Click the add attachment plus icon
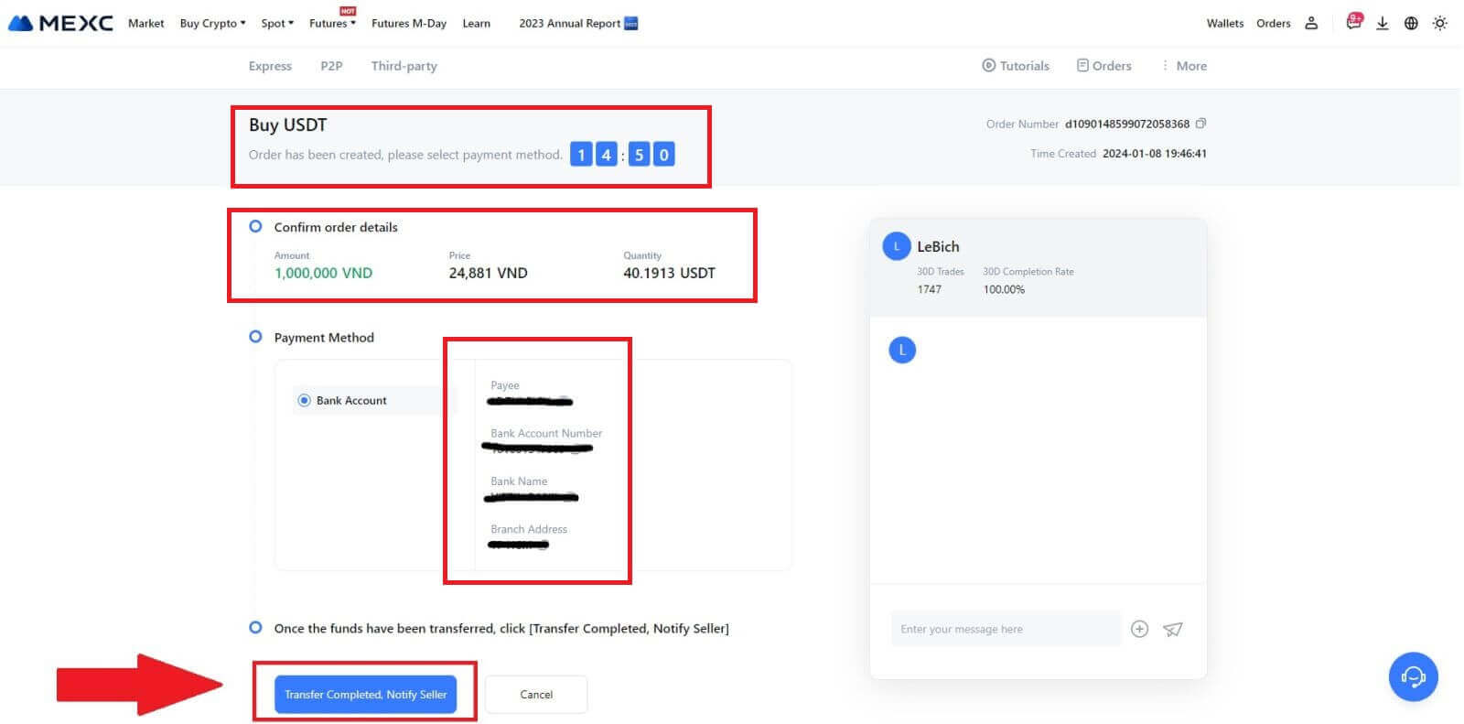Viewport: 1464px width, 724px height. pyautogui.click(x=1139, y=629)
